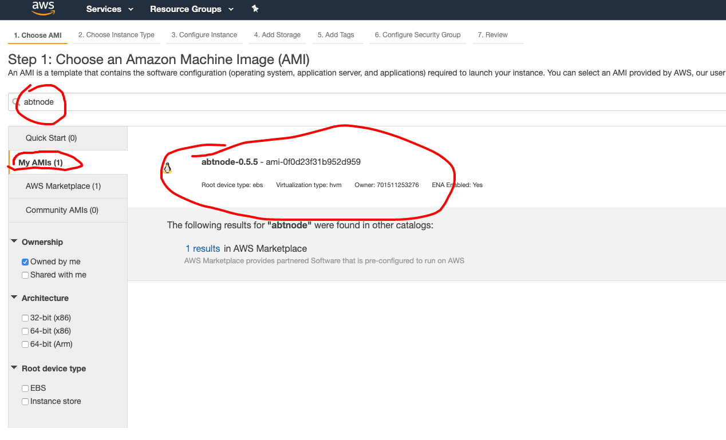Image resolution: width=726 pixels, height=440 pixels.
Task: Check the 64-bit (Arm) architecture filter
Action: [x=25, y=344]
